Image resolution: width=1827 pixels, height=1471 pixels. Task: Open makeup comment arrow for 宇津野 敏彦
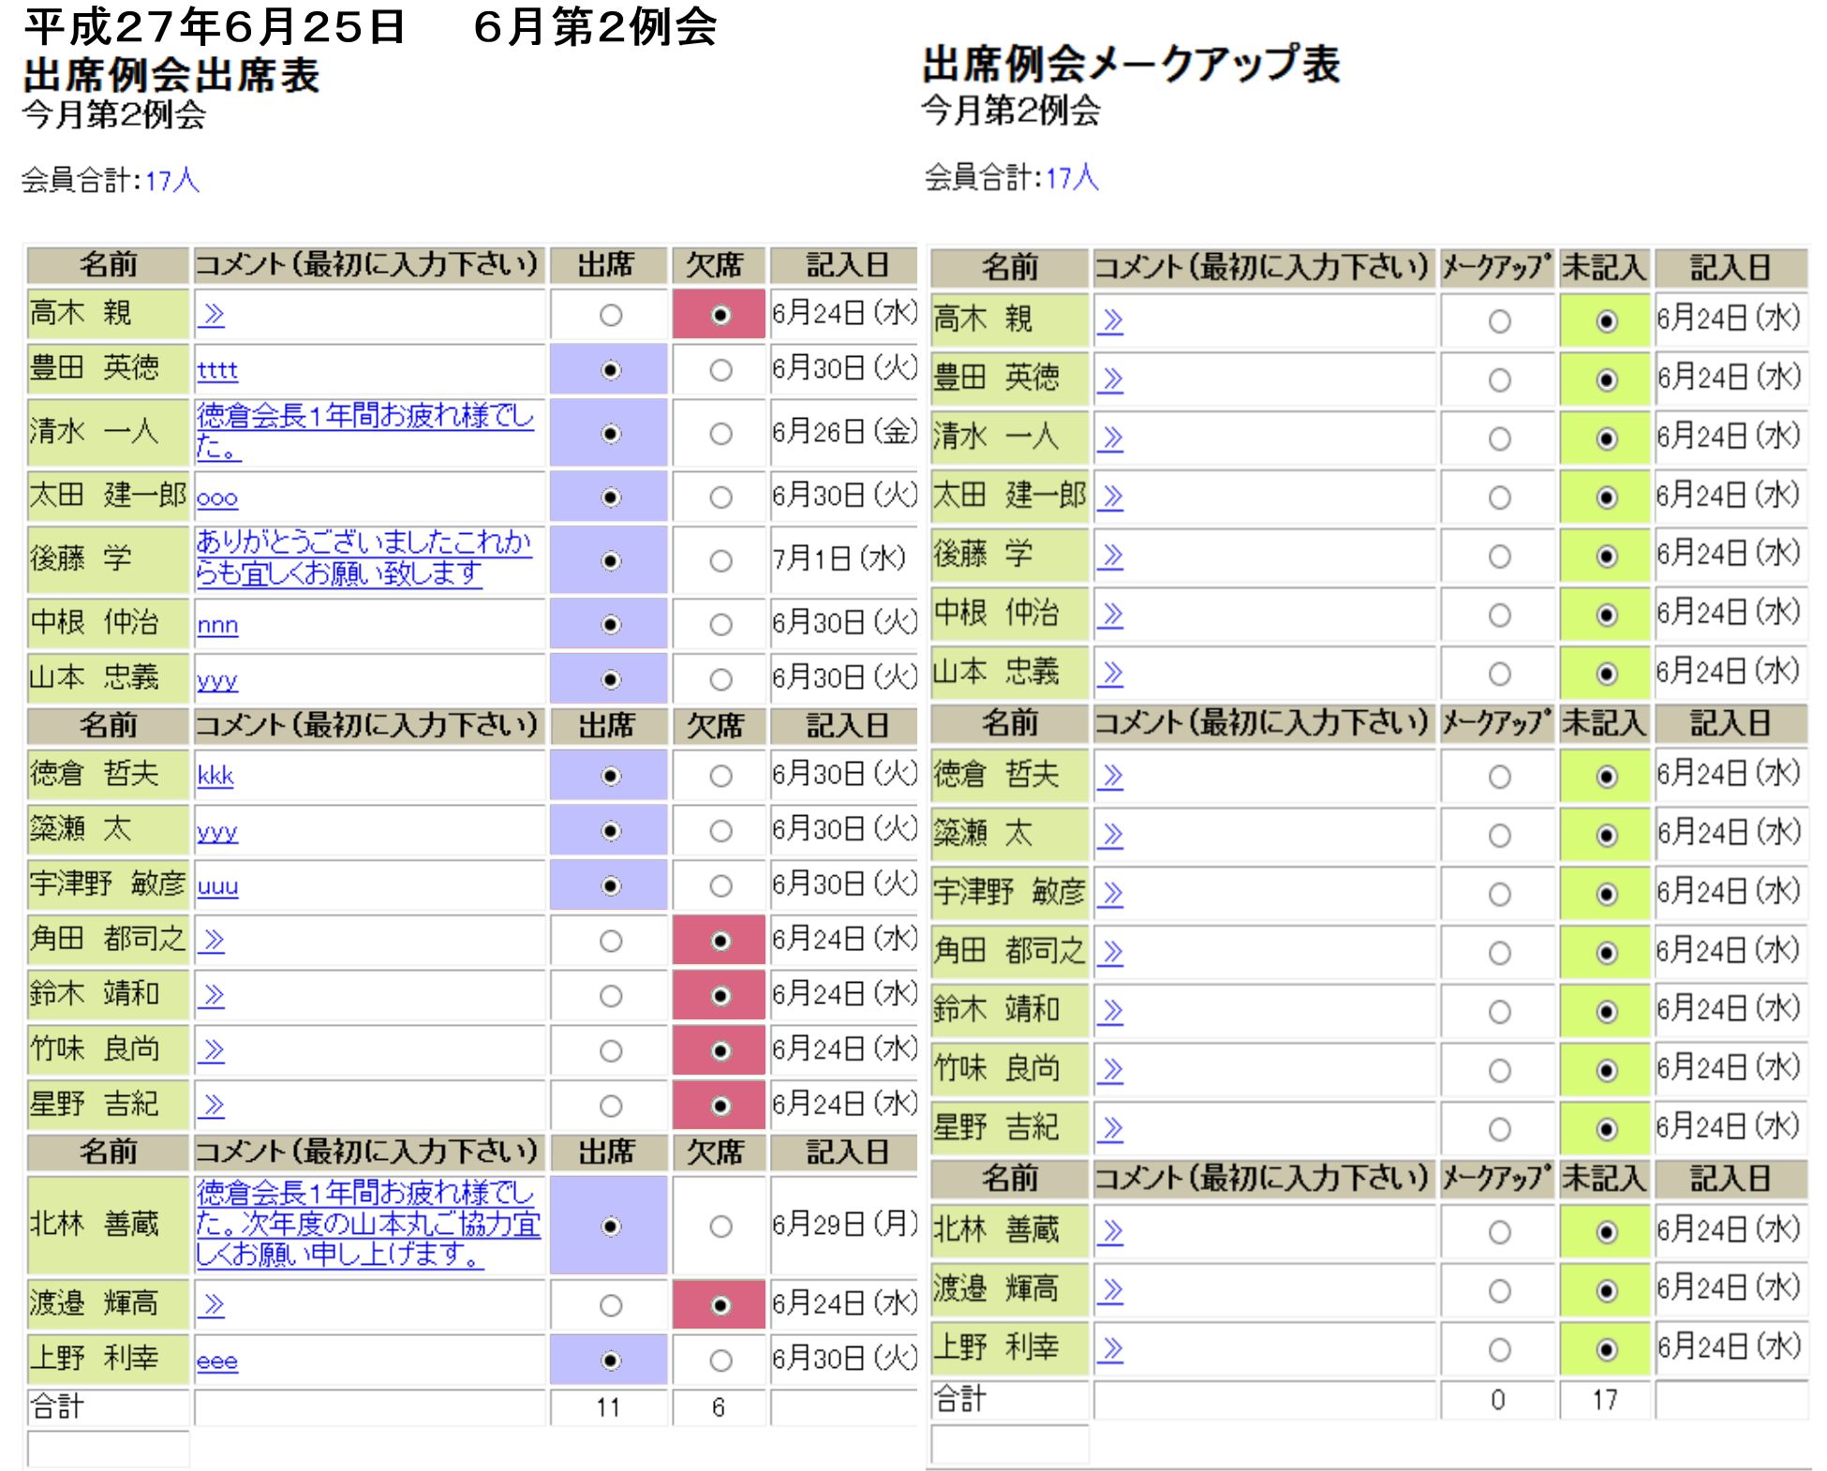tap(1110, 894)
